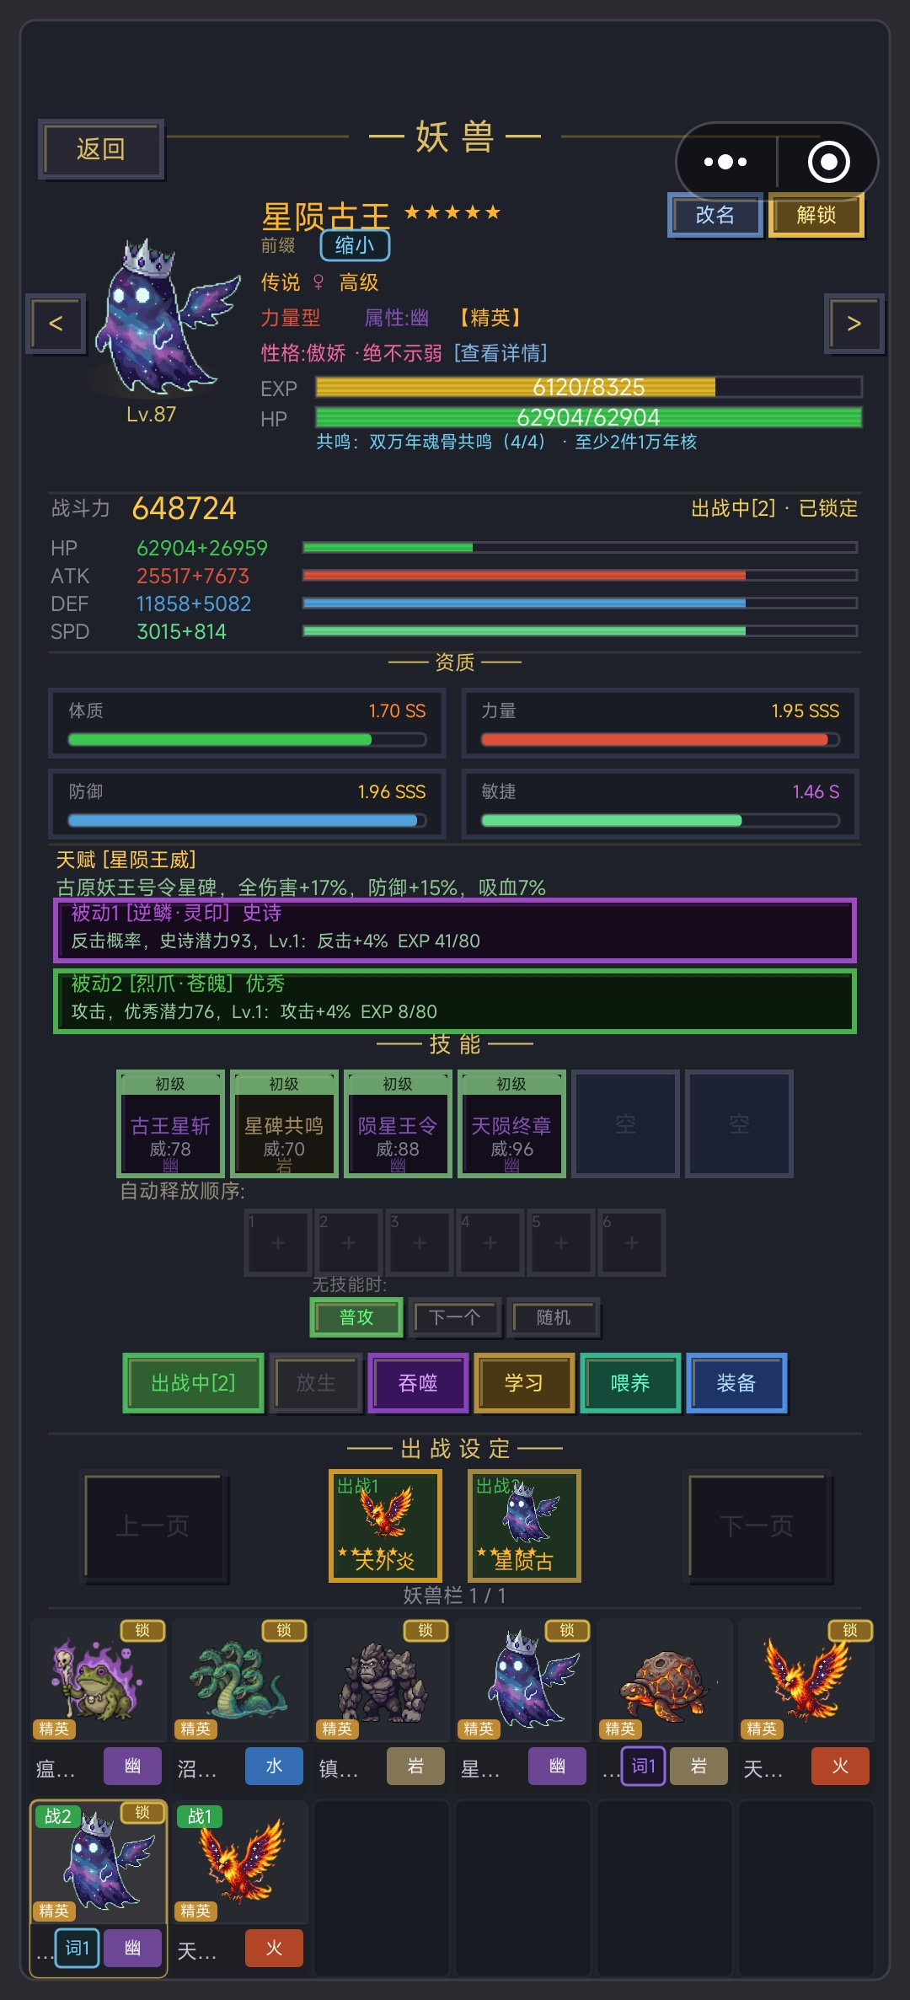The height and width of the screenshot is (2000, 910).
Task: Click the 上一页 previous page button
Action: pos(153,1525)
